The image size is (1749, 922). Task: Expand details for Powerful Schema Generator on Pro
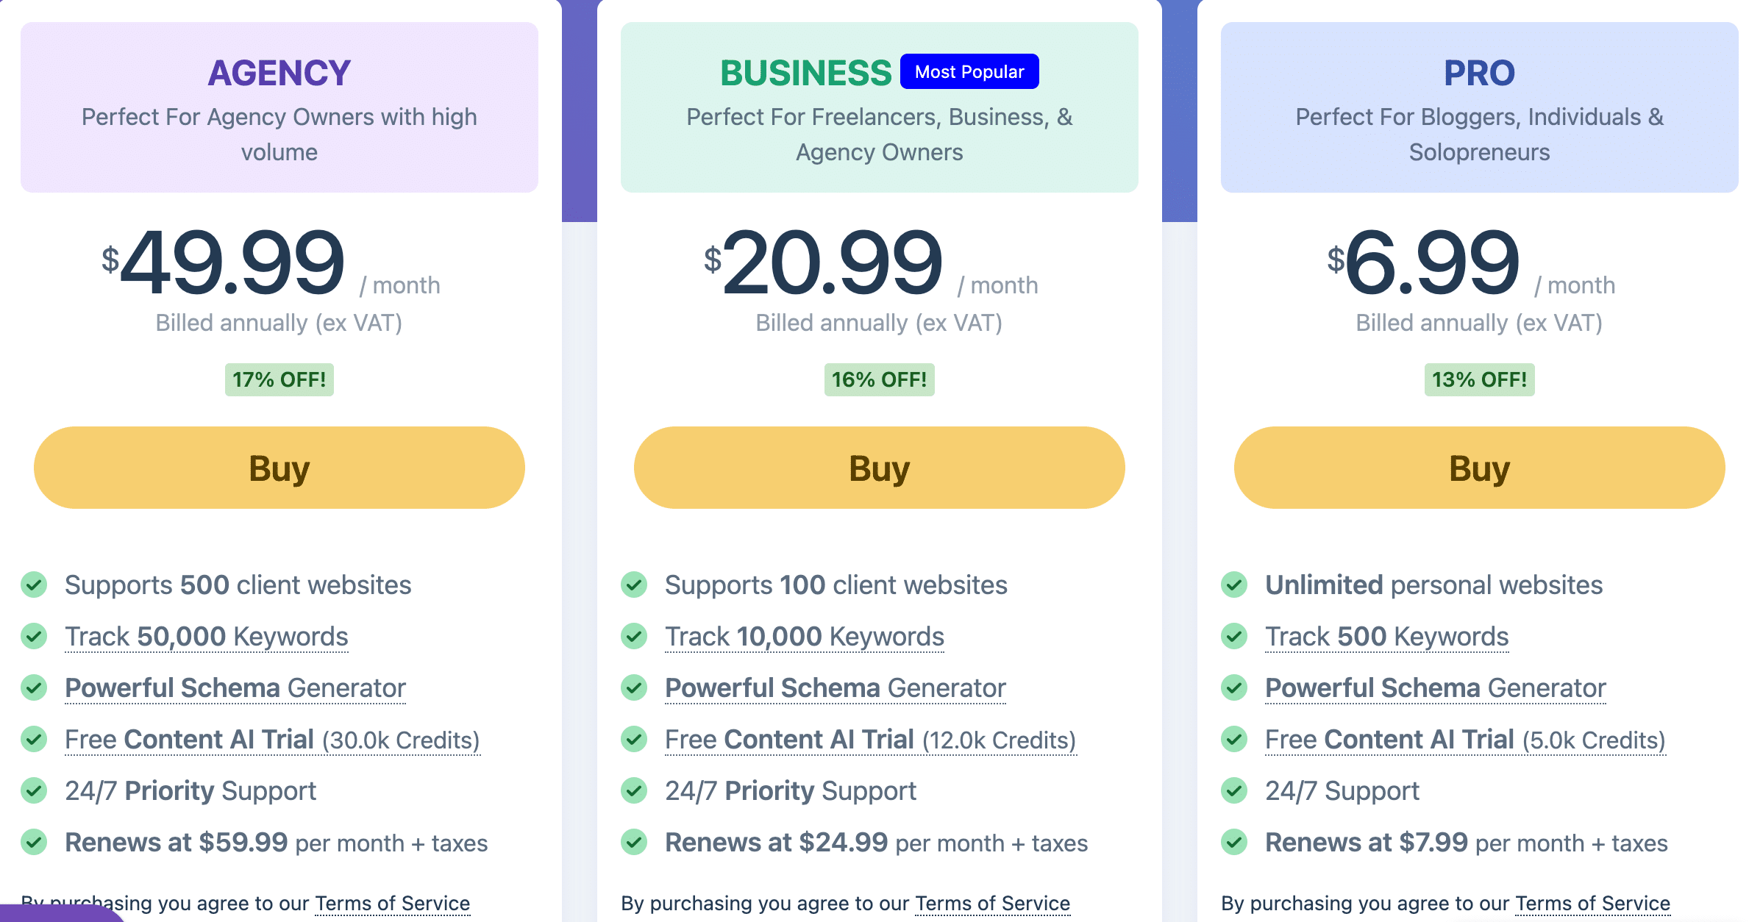point(1434,688)
